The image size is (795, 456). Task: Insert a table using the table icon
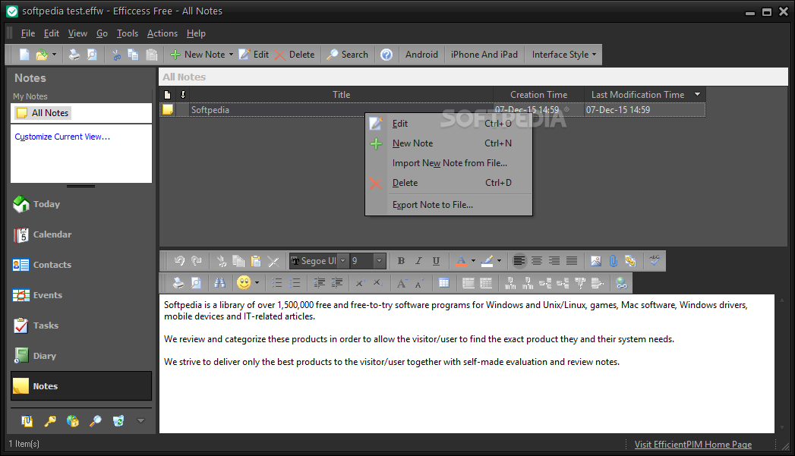pyautogui.click(x=444, y=283)
